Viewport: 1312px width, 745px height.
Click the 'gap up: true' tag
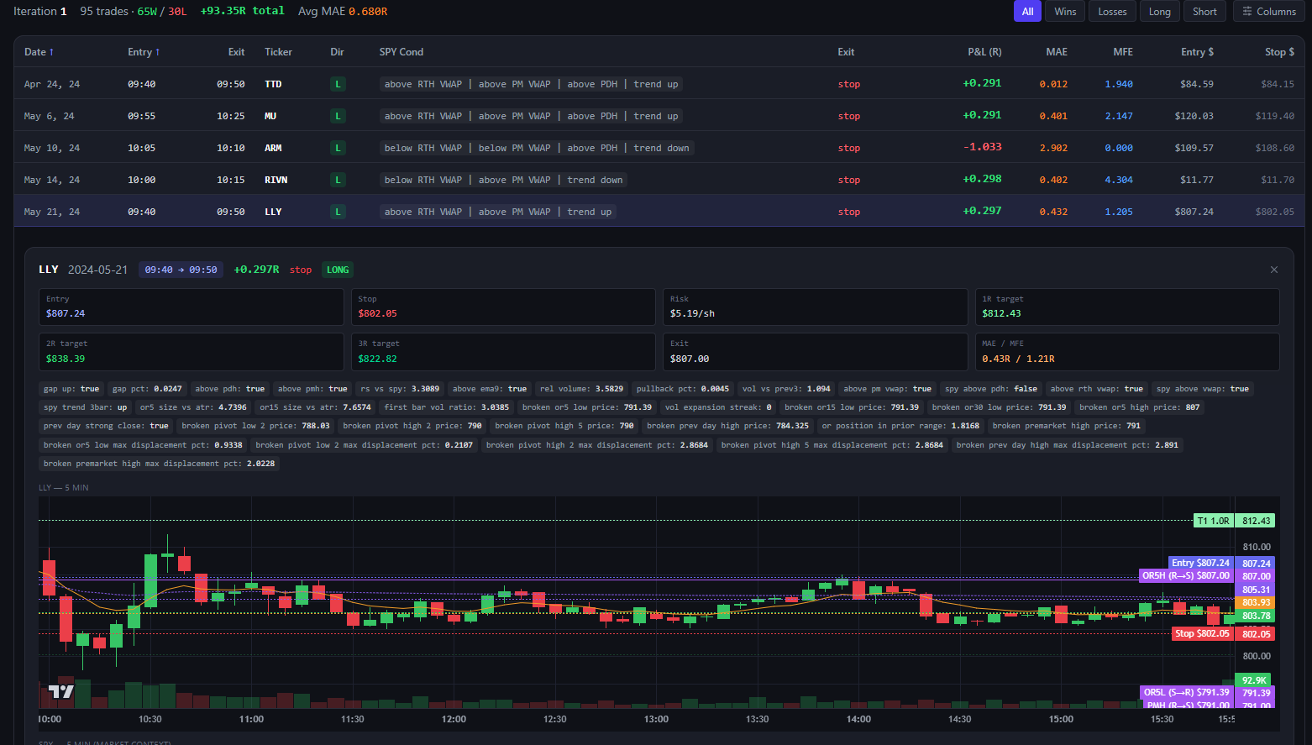[x=71, y=389]
